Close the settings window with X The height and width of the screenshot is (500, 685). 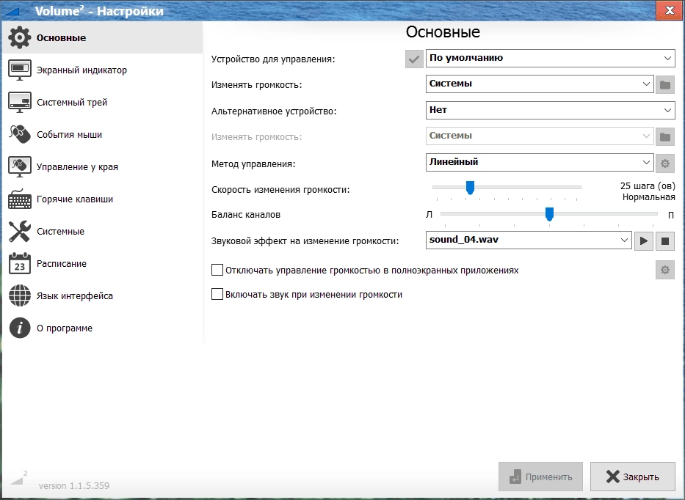tap(670, 10)
